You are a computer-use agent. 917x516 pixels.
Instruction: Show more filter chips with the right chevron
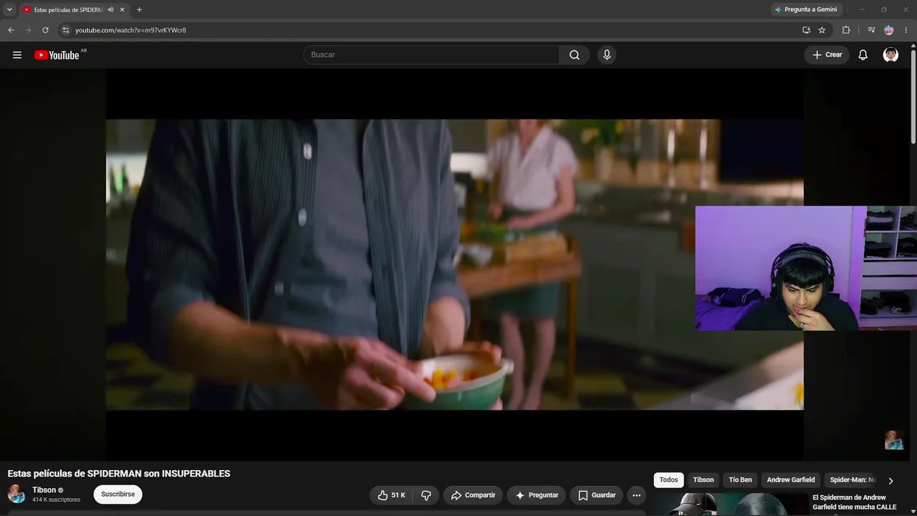coord(890,481)
